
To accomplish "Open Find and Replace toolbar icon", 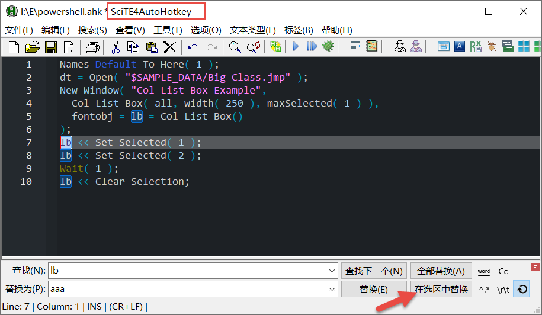I will 254,47.
